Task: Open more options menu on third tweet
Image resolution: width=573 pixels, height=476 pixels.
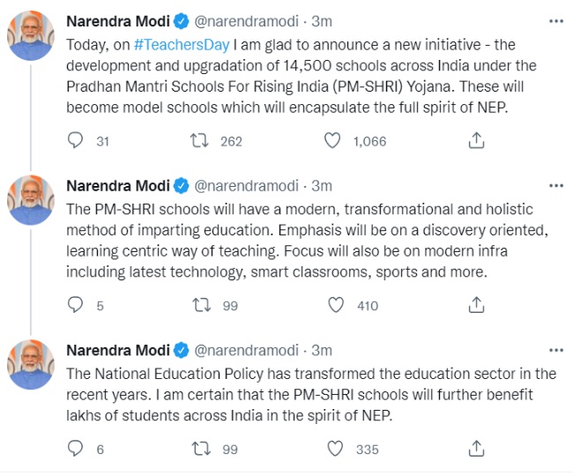Action: pos(555,350)
